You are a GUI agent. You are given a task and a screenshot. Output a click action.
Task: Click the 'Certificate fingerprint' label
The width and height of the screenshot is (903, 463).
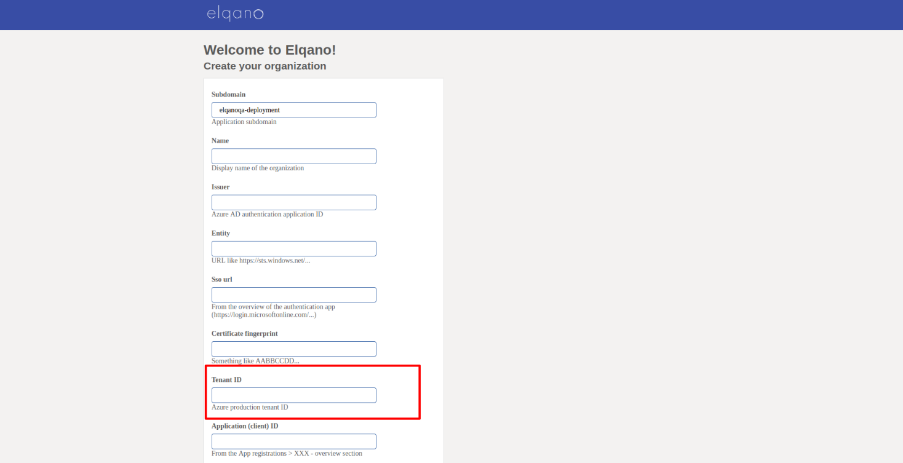tap(245, 333)
